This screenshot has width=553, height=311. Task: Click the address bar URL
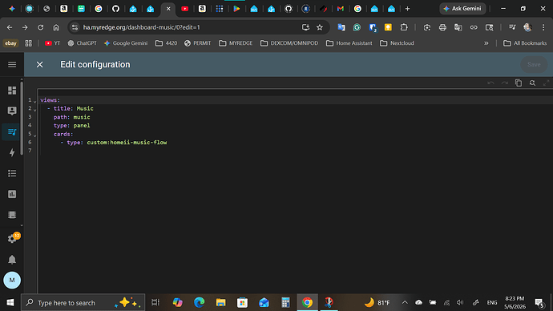point(141,27)
